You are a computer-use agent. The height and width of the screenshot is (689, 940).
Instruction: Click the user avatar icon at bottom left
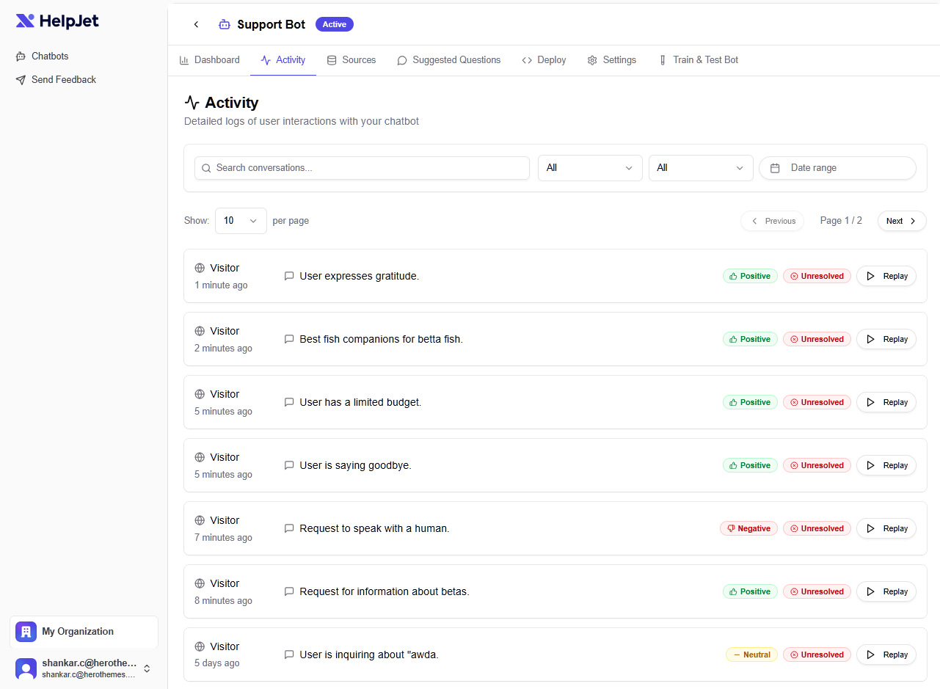pos(26,668)
